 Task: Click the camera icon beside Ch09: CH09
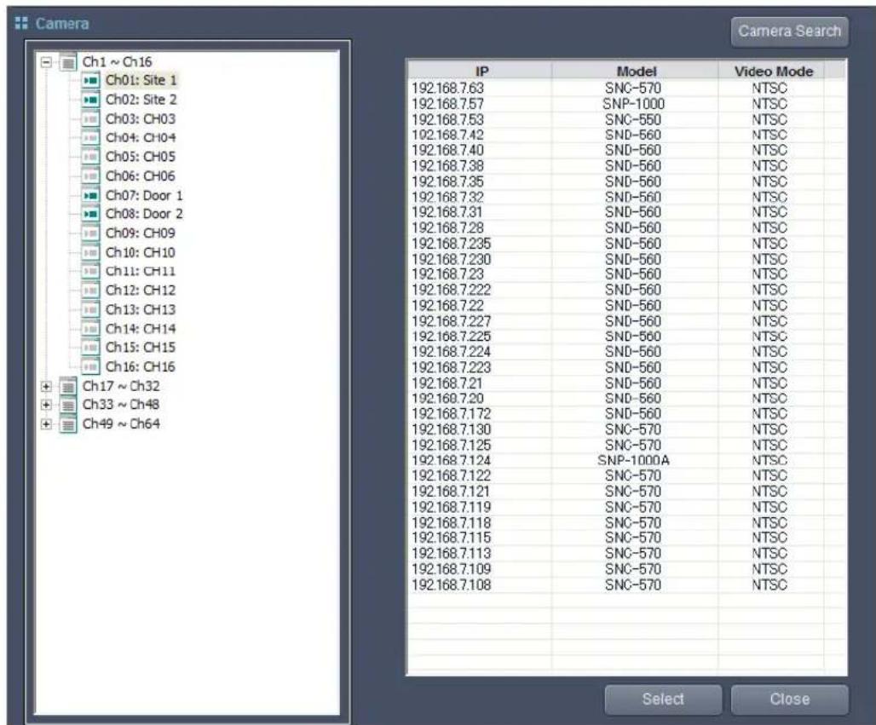[x=90, y=233]
